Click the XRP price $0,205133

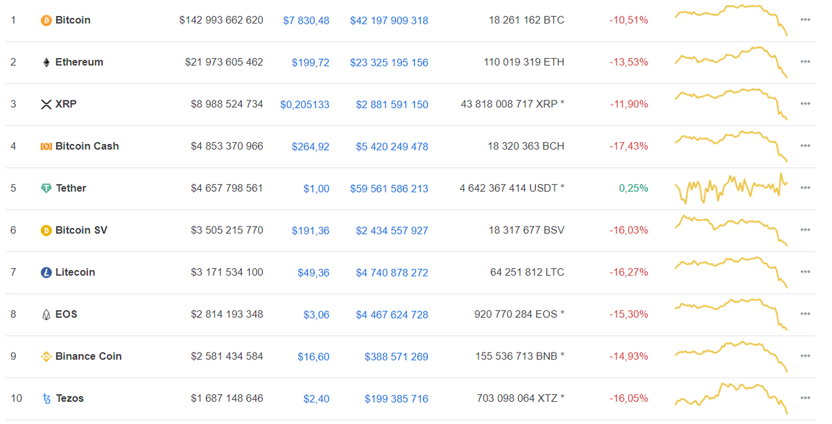(x=305, y=104)
